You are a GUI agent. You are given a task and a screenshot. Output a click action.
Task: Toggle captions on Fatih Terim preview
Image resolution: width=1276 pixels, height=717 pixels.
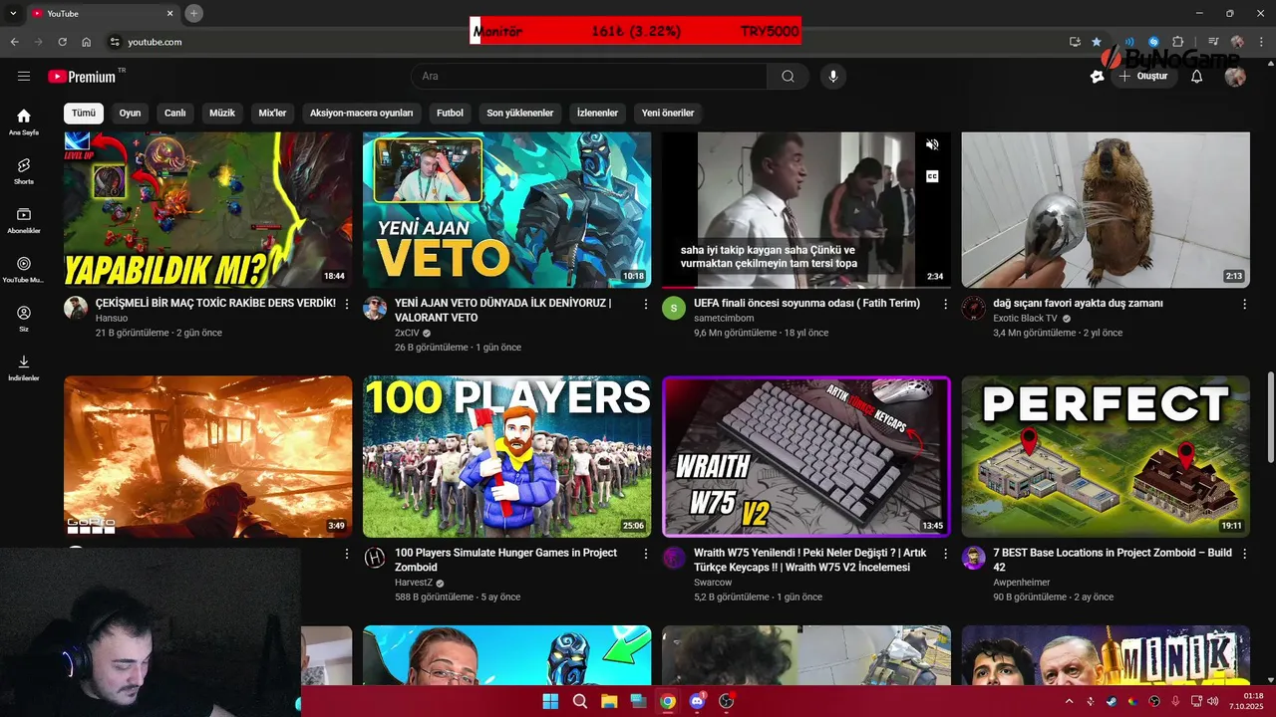(x=932, y=176)
